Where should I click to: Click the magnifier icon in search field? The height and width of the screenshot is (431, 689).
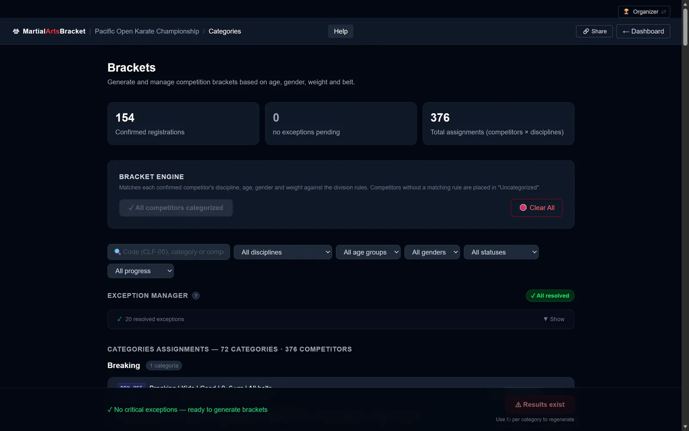point(118,252)
